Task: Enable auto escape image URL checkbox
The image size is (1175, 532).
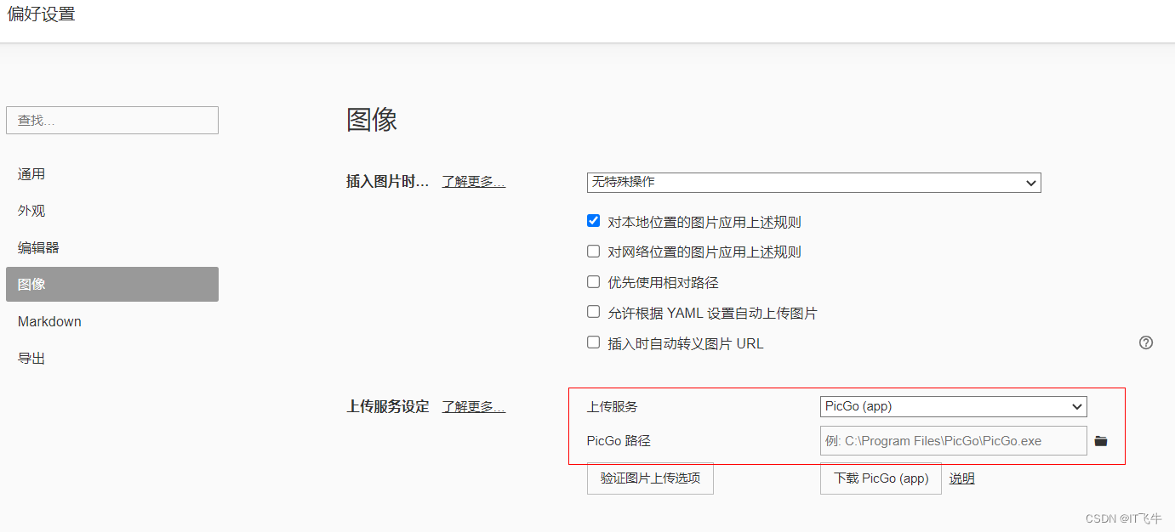Action: (594, 342)
